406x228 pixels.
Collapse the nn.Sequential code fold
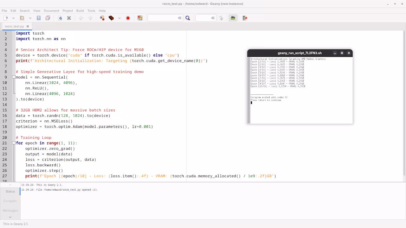coord(14,77)
